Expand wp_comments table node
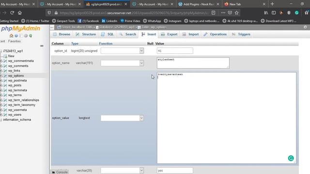This screenshot has height=174, width=310. 1,66
